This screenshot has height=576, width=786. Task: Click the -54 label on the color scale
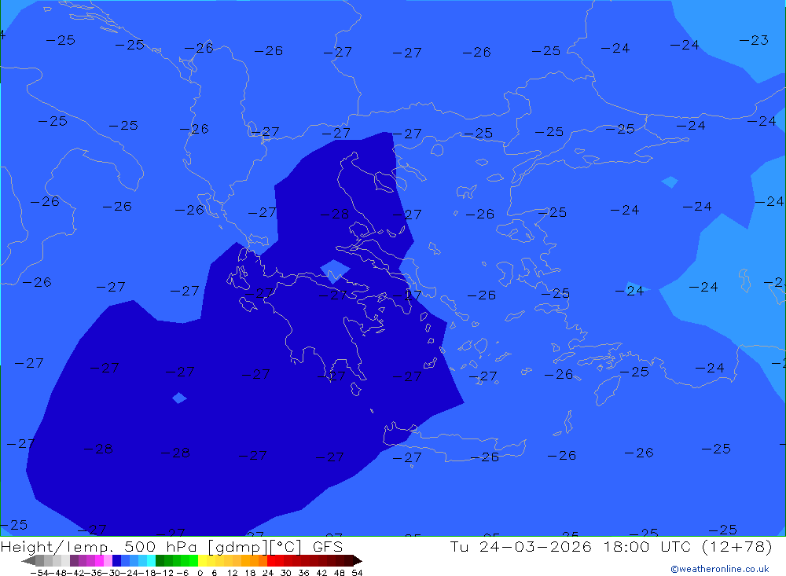coord(39,573)
